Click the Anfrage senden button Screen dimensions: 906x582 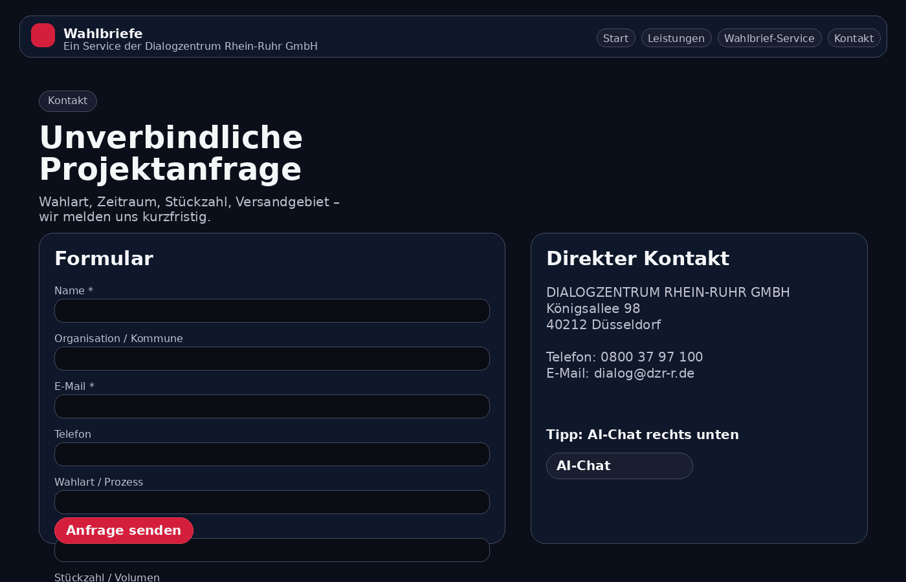pyautogui.click(x=124, y=530)
